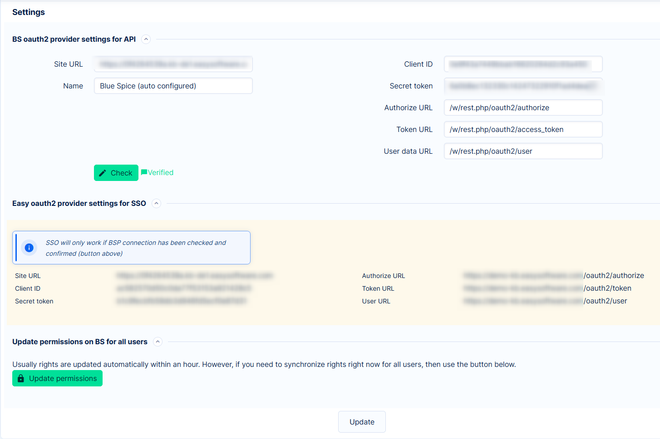Screen dimensions: 660x439
Task: Focus the Token URL input field
Action: (x=523, y=129)
